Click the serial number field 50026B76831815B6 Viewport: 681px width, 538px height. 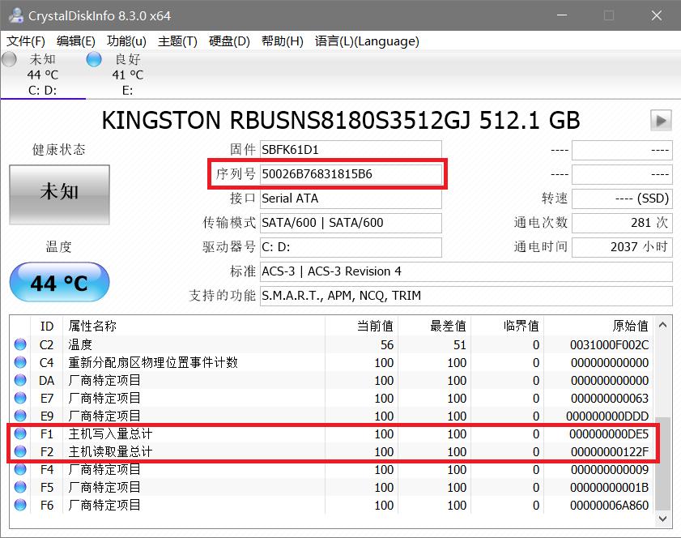(351, 174)
